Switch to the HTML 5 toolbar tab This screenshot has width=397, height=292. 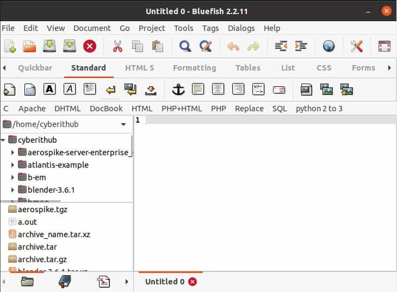[x=140, y=68]
